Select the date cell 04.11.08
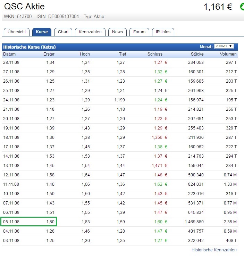Screen dimensions: 244x259 pos(11,231)
